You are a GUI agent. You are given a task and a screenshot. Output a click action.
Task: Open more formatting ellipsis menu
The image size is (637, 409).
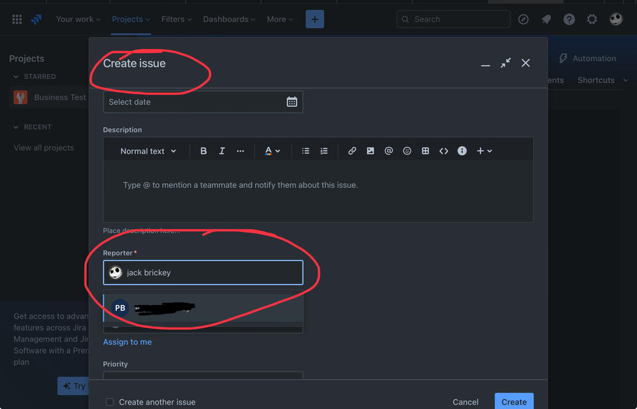click(x=241, y=151)
